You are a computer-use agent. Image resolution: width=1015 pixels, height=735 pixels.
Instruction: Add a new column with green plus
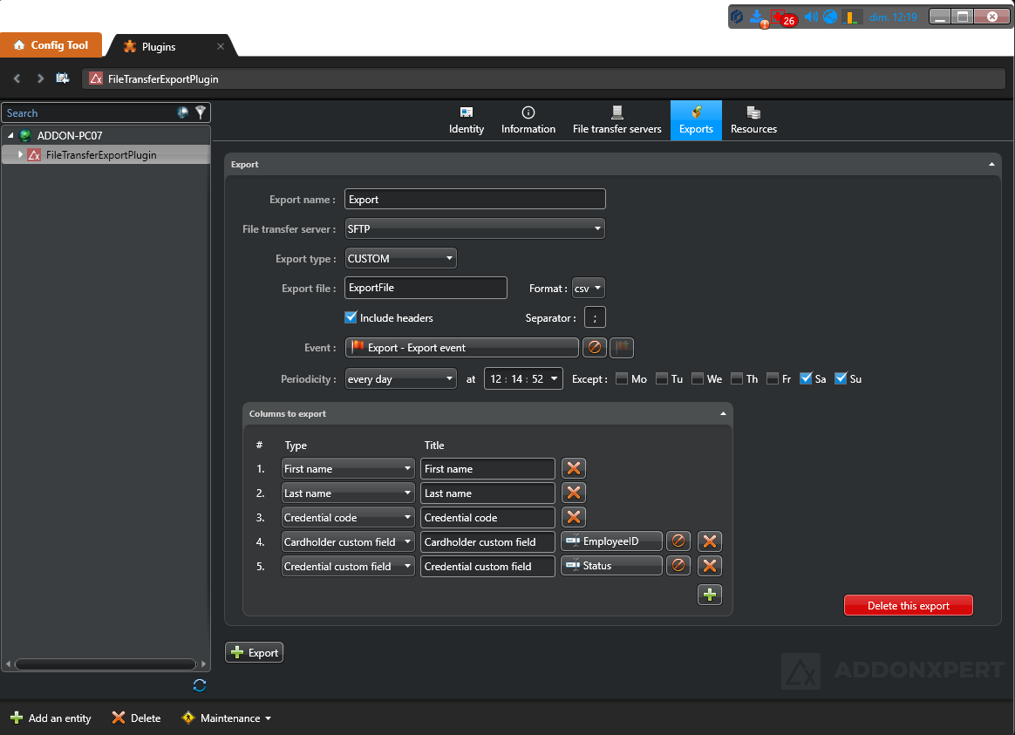[x=710, y=595]
